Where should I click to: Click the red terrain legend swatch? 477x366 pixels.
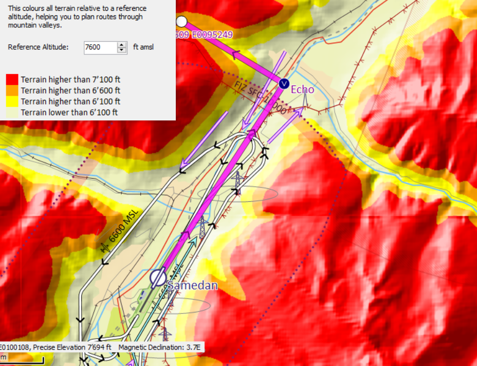tap(12, 79)
